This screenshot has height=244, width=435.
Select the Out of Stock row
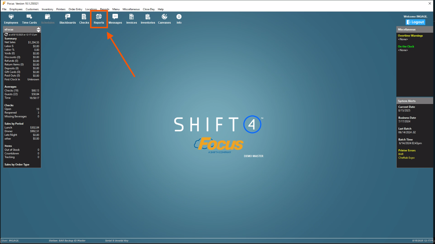[x=22, y=150]
